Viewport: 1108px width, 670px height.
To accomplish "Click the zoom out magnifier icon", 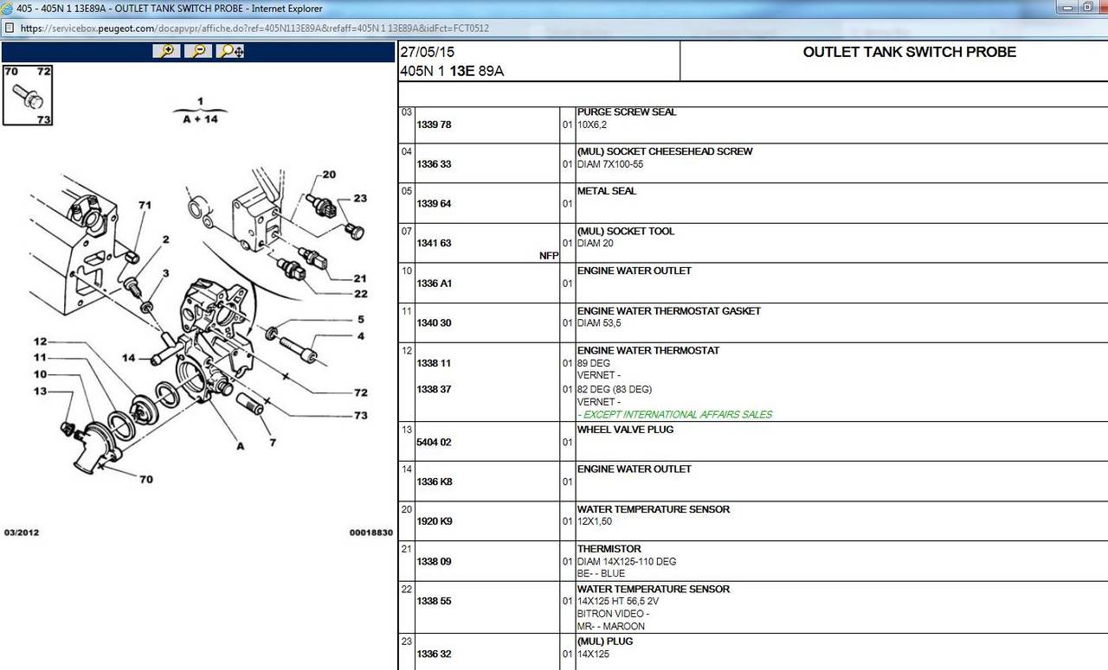I will (x=198, y=51).
